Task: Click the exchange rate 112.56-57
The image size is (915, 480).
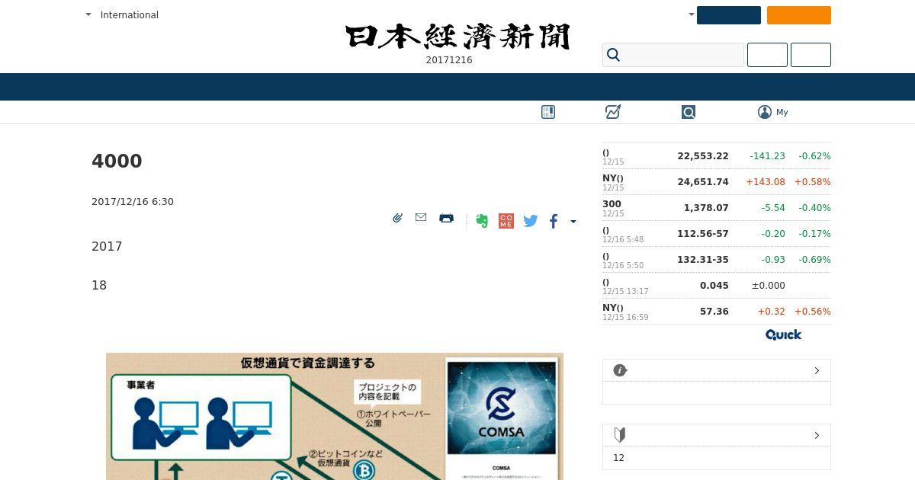Action: (703, 234)
